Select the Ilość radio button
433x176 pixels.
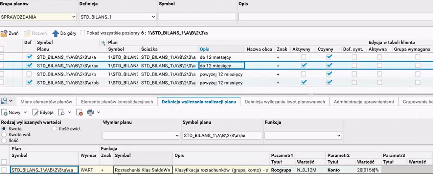[4, 140]
